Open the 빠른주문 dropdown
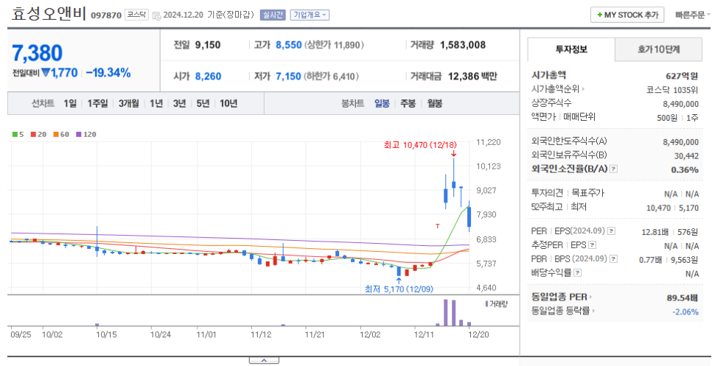Image resolution: width=712 pixels, height=366 pixels. click(693, 15)
